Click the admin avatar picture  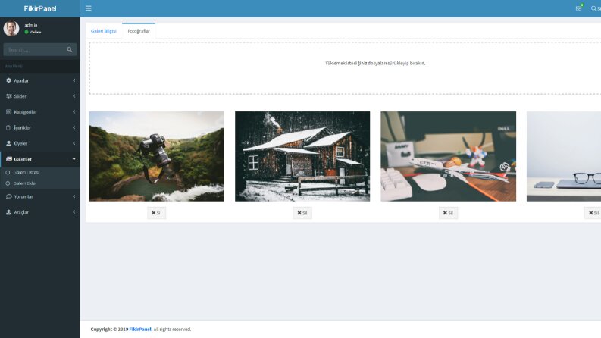(11, 28)
